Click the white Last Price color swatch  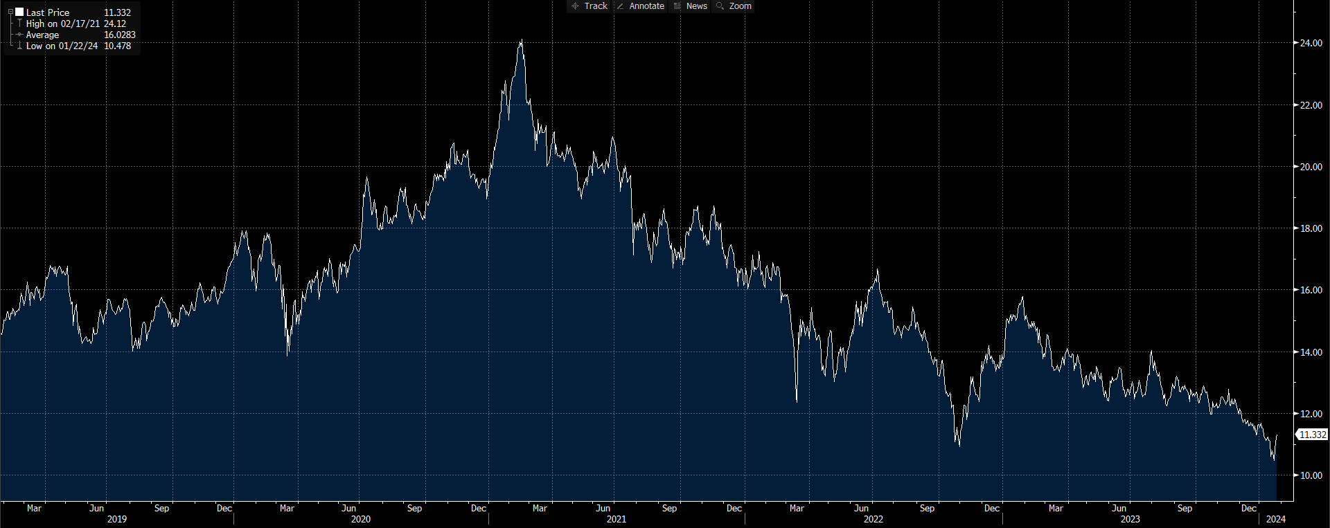(19, 12)
